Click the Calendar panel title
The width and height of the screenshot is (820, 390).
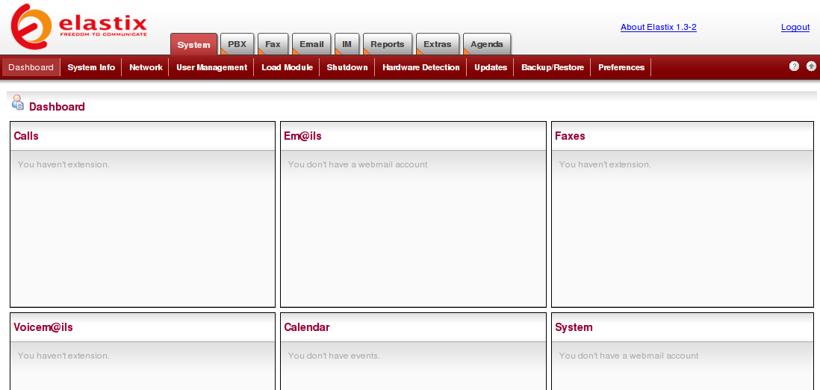(307, 327)
